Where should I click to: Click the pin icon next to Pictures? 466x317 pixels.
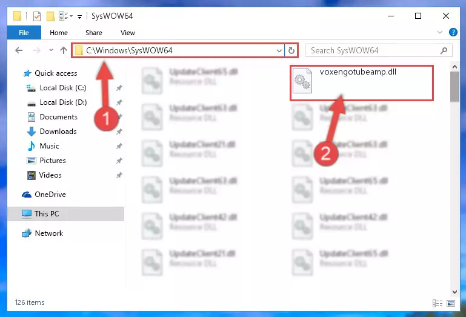tap(119, 161)
